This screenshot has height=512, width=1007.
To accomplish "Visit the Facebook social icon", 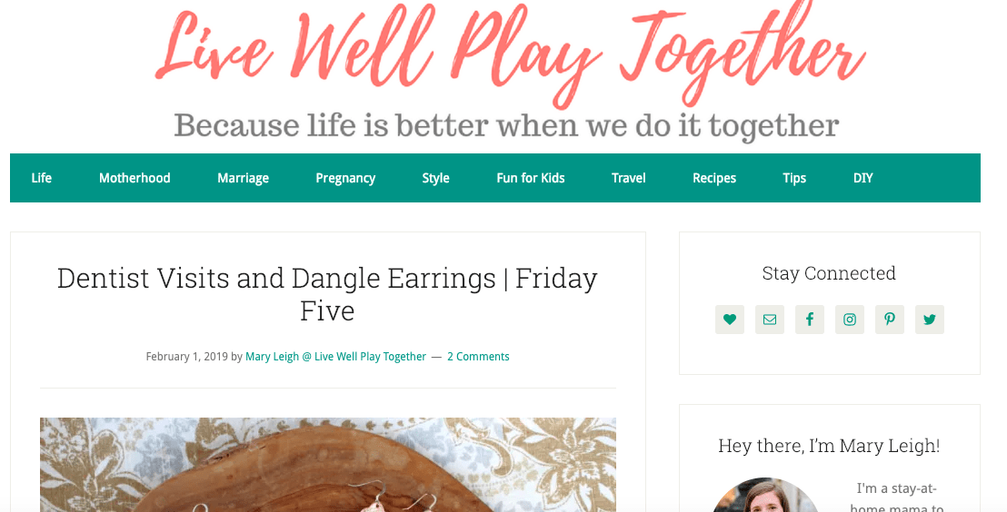I will point(810,320).
